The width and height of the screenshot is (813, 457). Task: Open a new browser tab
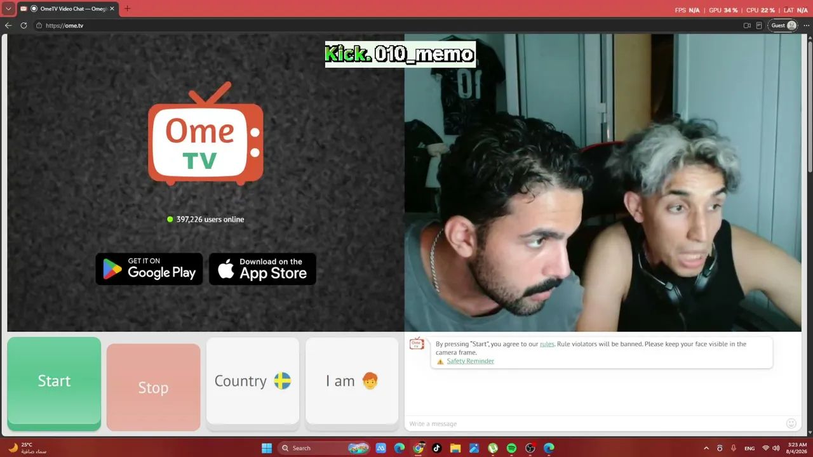pos(127,9)
